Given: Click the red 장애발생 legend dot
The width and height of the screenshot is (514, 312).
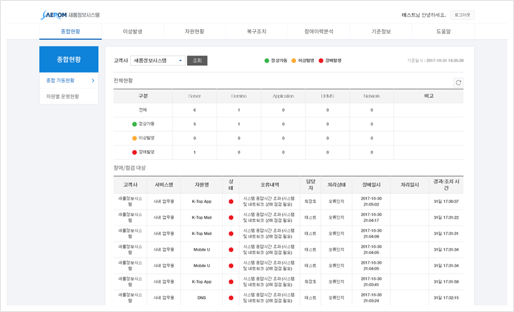Looking at the screenshot, I should click(321, 61).
